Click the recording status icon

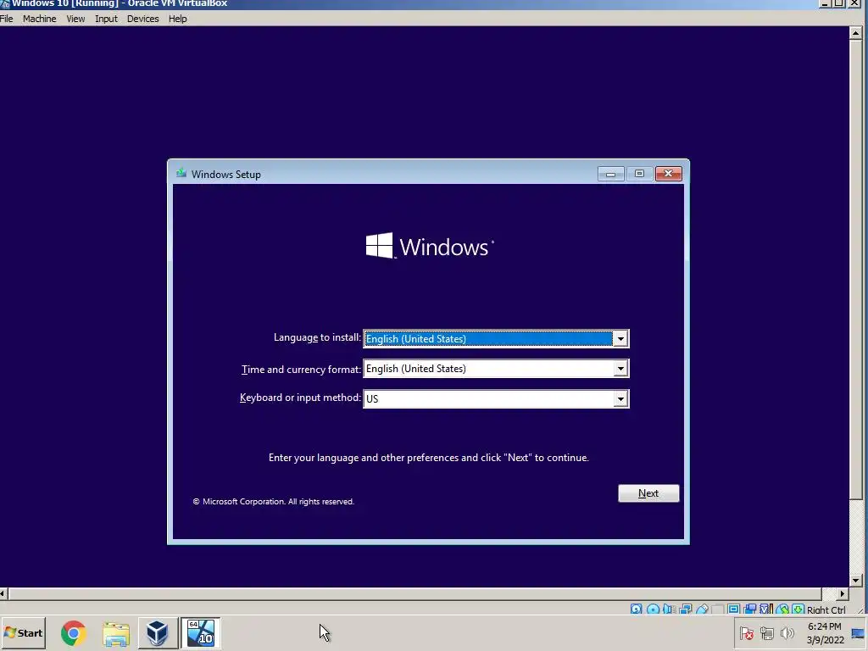[x=749, y=609]
